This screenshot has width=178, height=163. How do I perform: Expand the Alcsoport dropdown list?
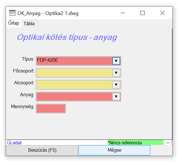tap(116, 85)
